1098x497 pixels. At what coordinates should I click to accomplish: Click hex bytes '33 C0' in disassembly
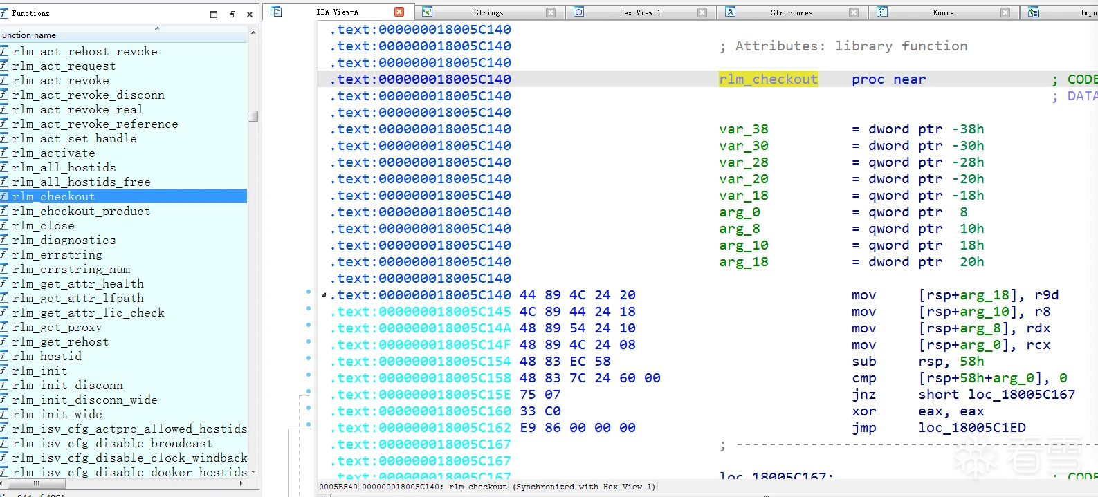536,411
